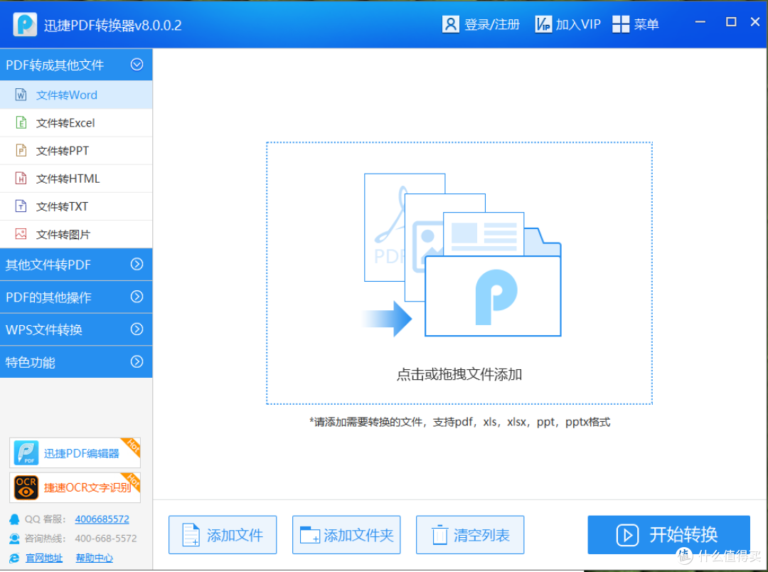Click the 其他文件转PDF header text
Image resolution: width=768 pixels, height=572 pixels.
coord(48,265)
